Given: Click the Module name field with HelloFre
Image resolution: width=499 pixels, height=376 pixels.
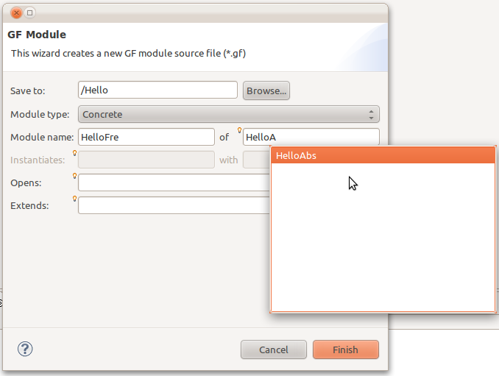Looking at the screenshot, I should click(x=146, y=137).
